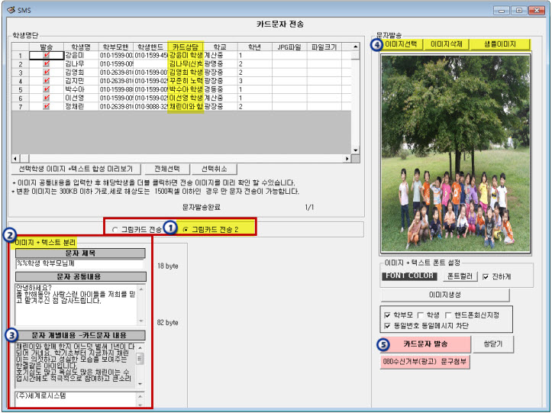Uncheck the send checkbox for 김나무
The height and width of the screenshot is (413, 552).
47,63
